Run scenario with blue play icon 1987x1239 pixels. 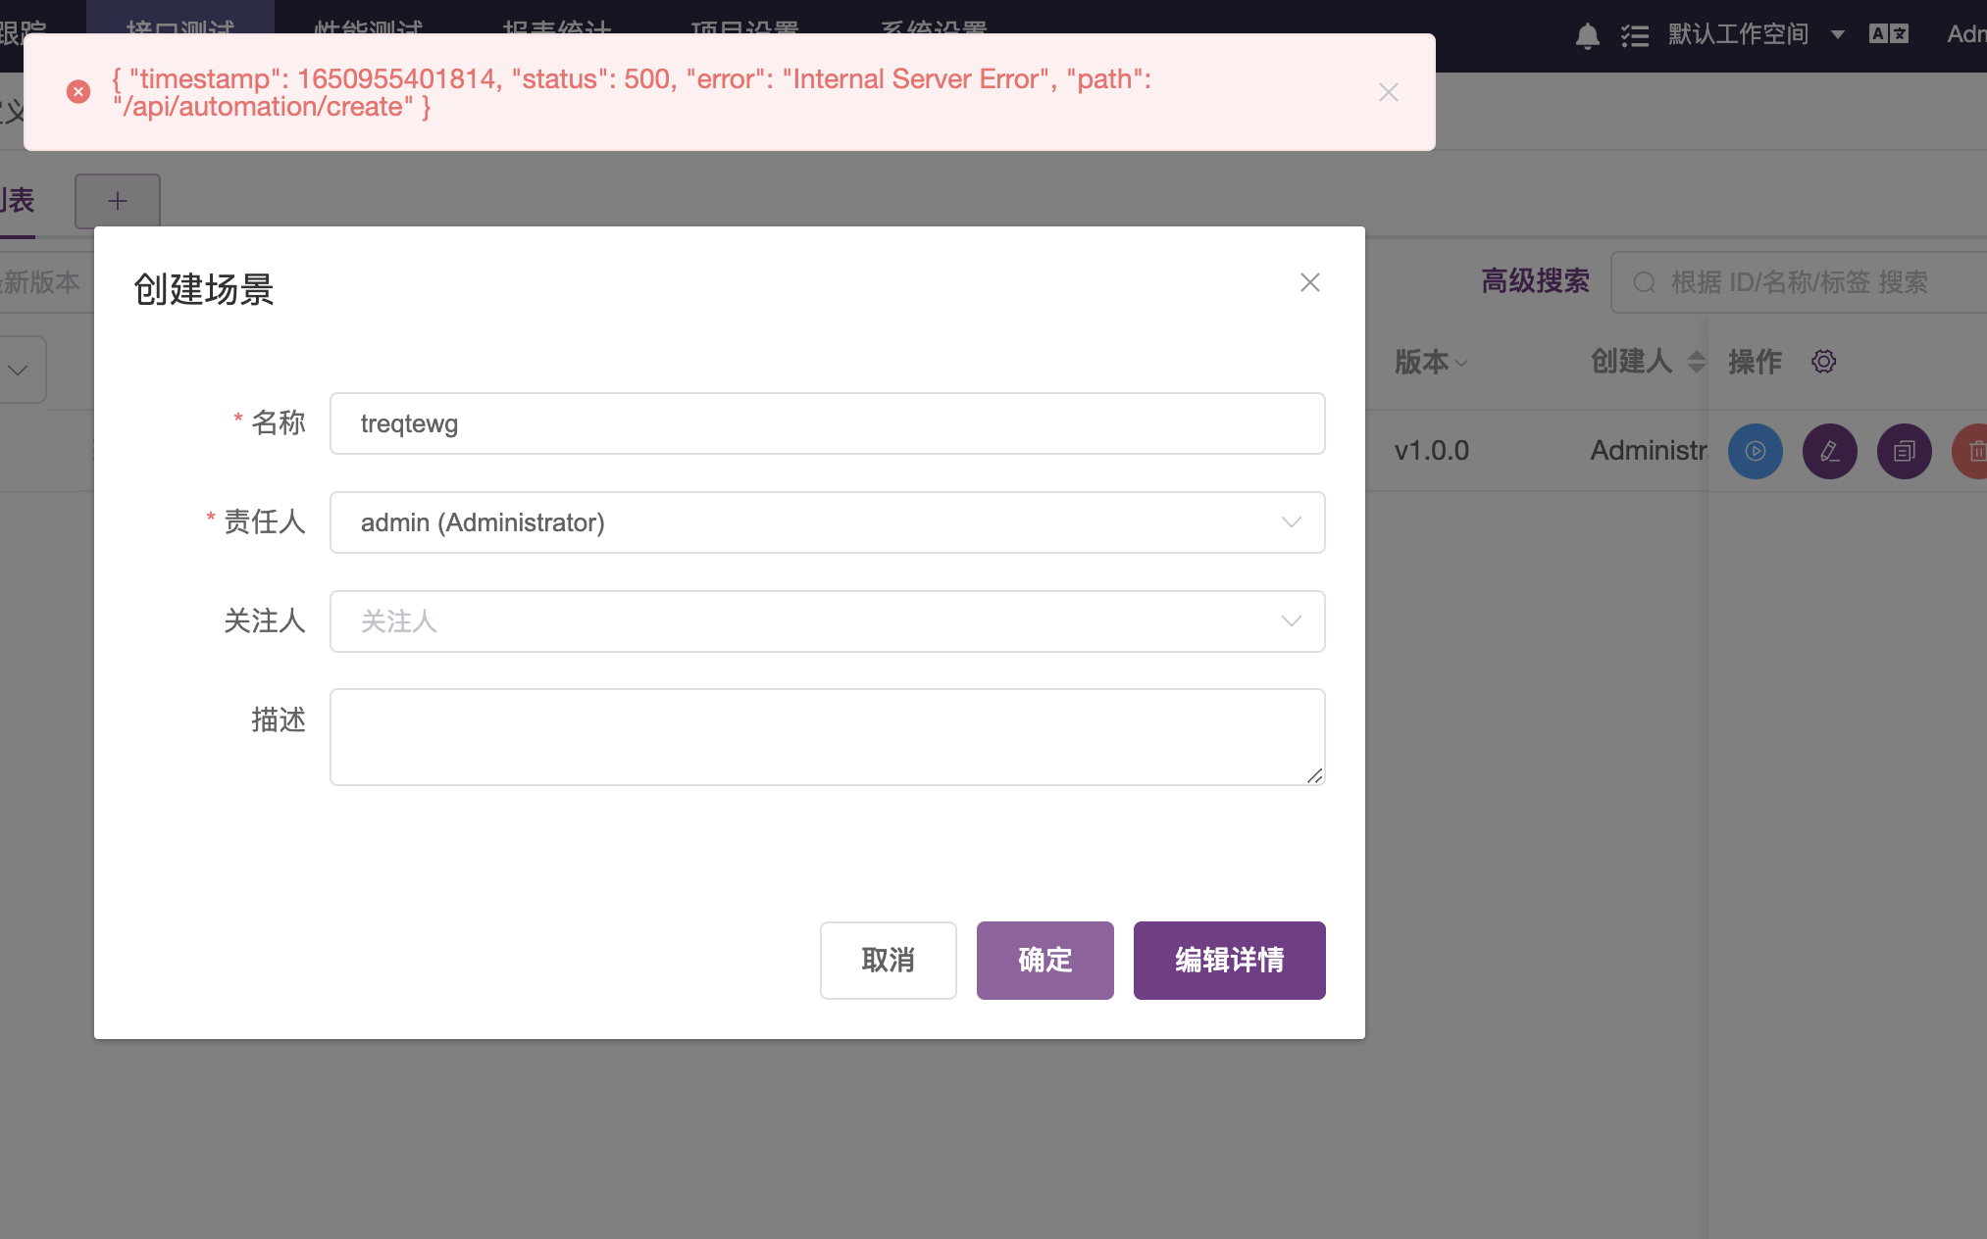coord(1755,451)
